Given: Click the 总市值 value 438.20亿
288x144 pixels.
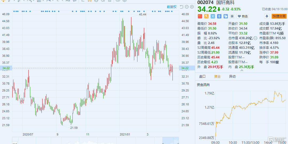Looking at the screenshot, I should 245,38.
